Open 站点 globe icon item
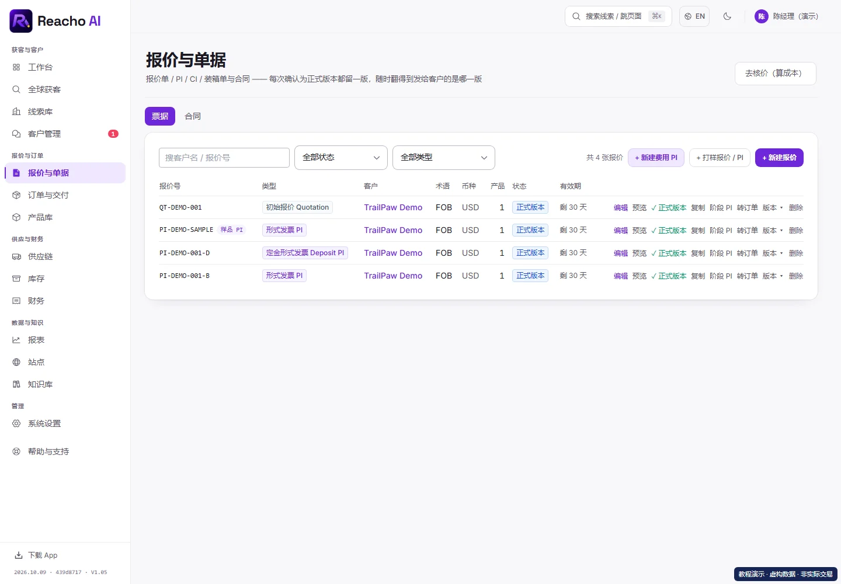841x584 pixels. click(65, 362)
